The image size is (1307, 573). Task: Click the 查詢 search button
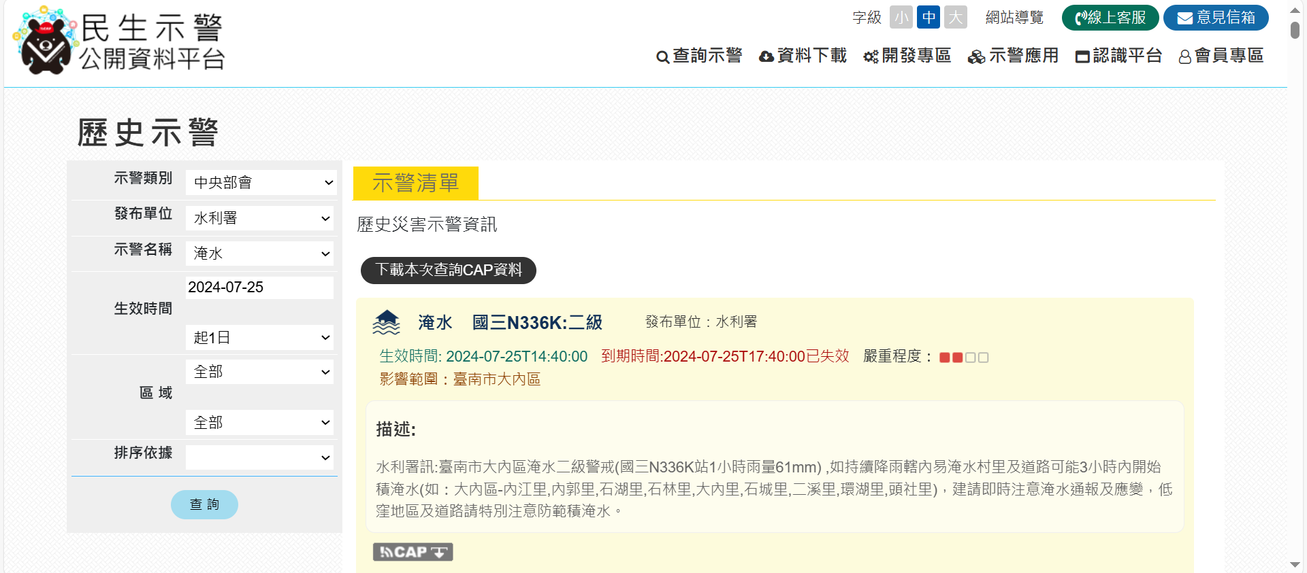pos(204,504)
